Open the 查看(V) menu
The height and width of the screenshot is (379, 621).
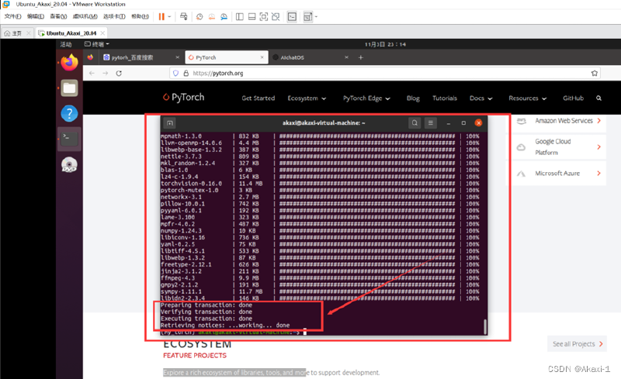point(58,16)
